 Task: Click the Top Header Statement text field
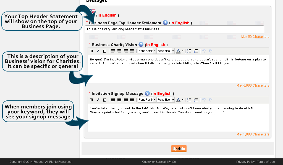(174, 29)
